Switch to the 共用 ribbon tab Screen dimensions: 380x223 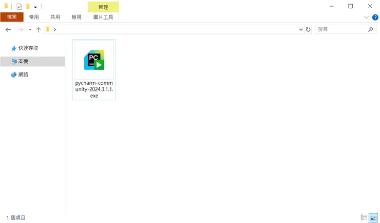click(55, 17)
